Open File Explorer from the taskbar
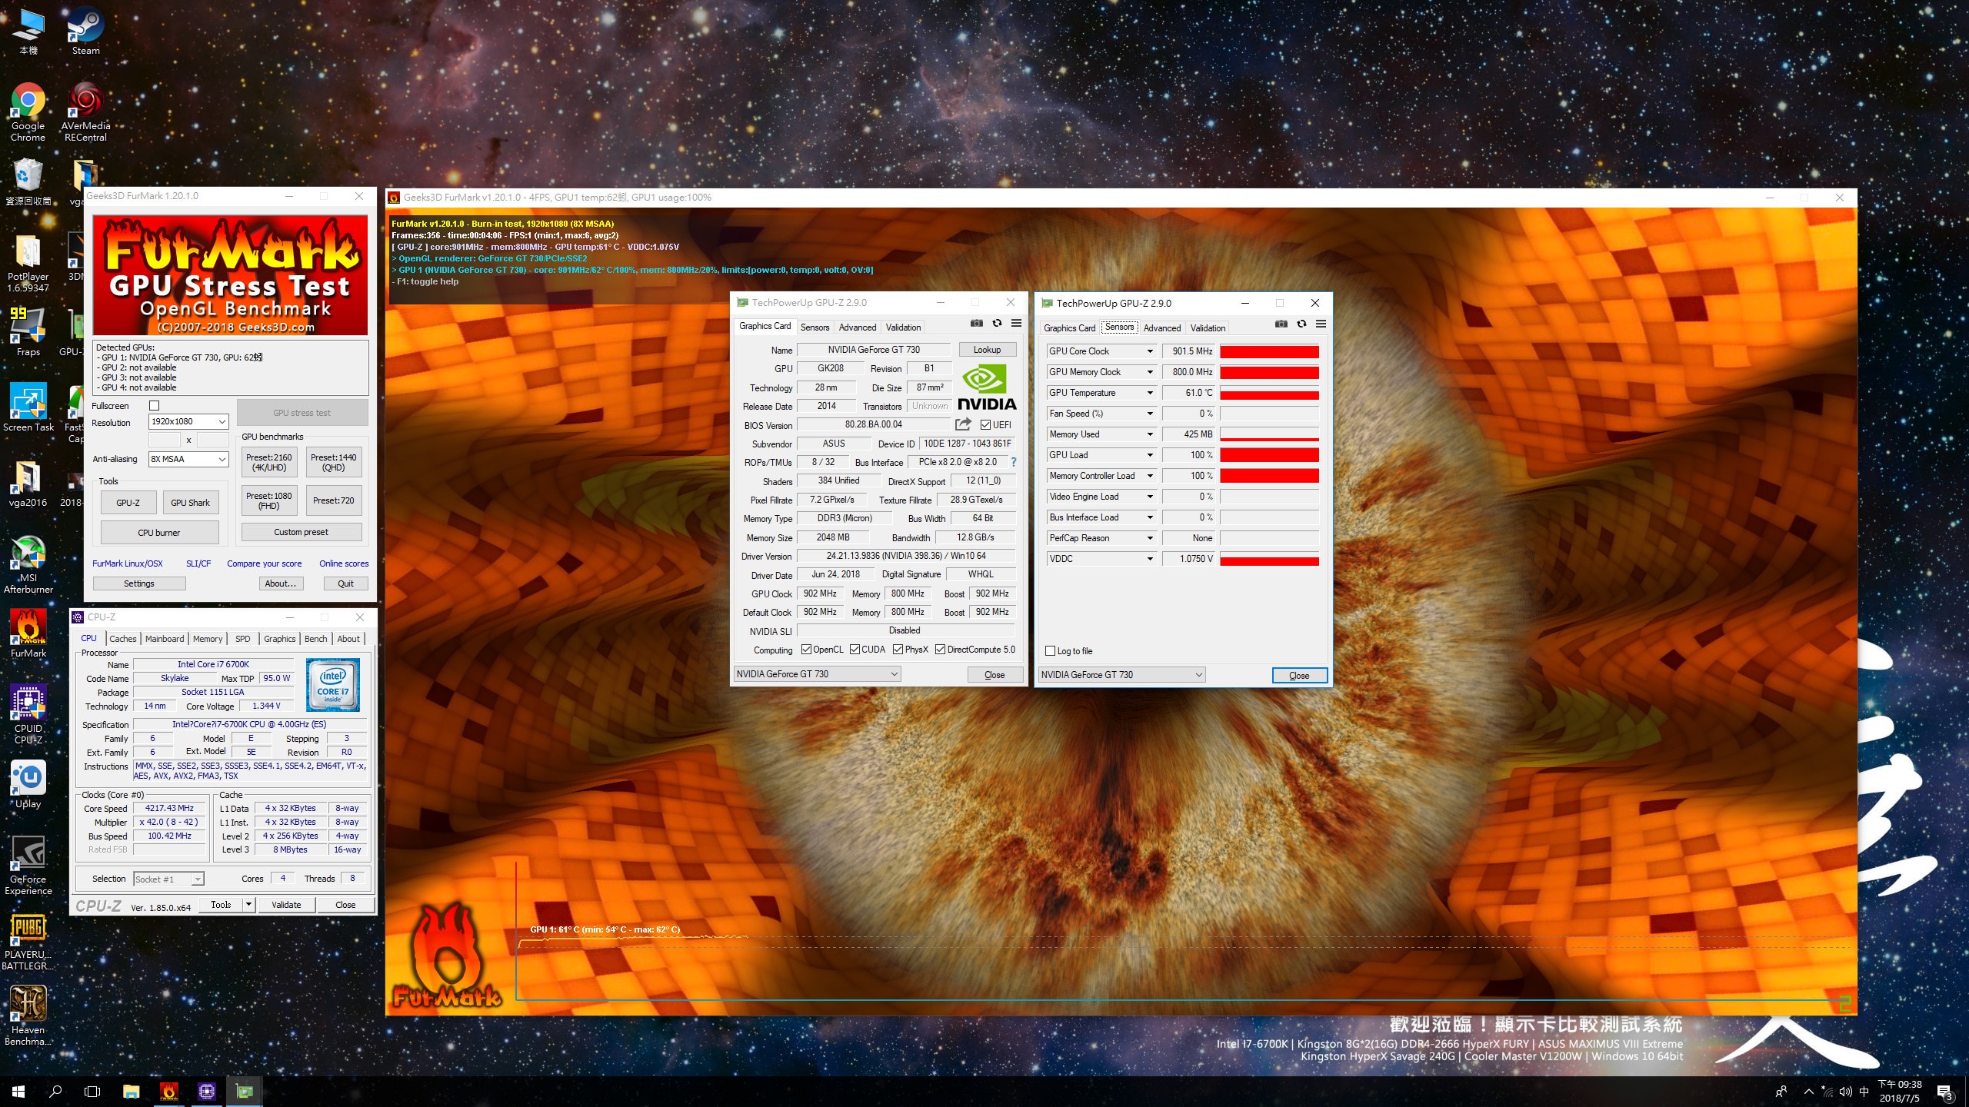This screenshot has width=1969, height=1107. coord(132,1091)
